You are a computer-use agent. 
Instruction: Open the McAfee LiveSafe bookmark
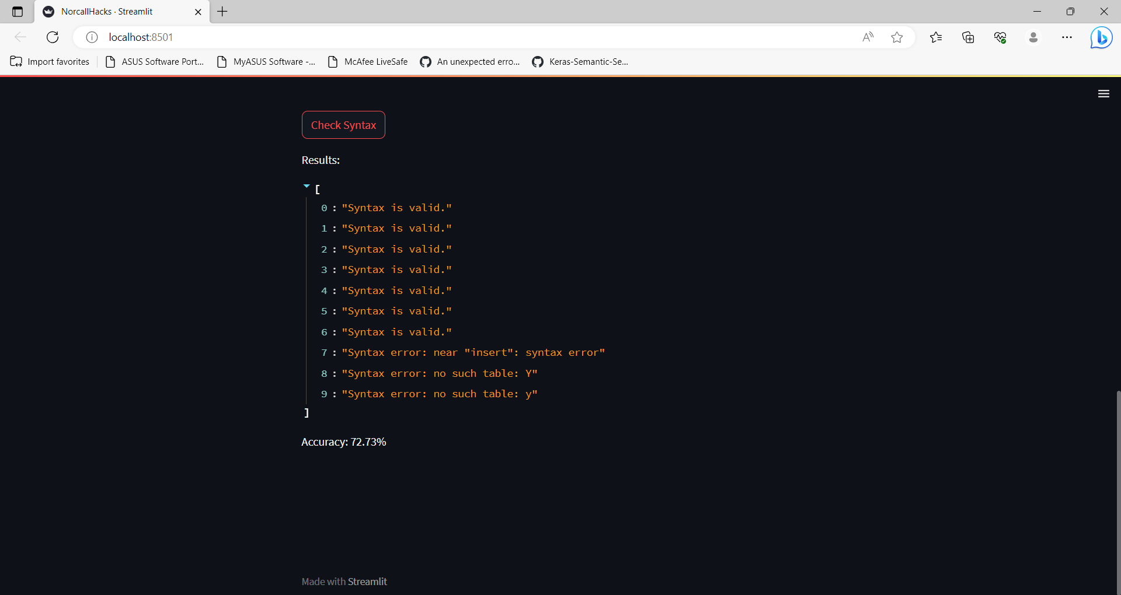[x=375, y=61]
